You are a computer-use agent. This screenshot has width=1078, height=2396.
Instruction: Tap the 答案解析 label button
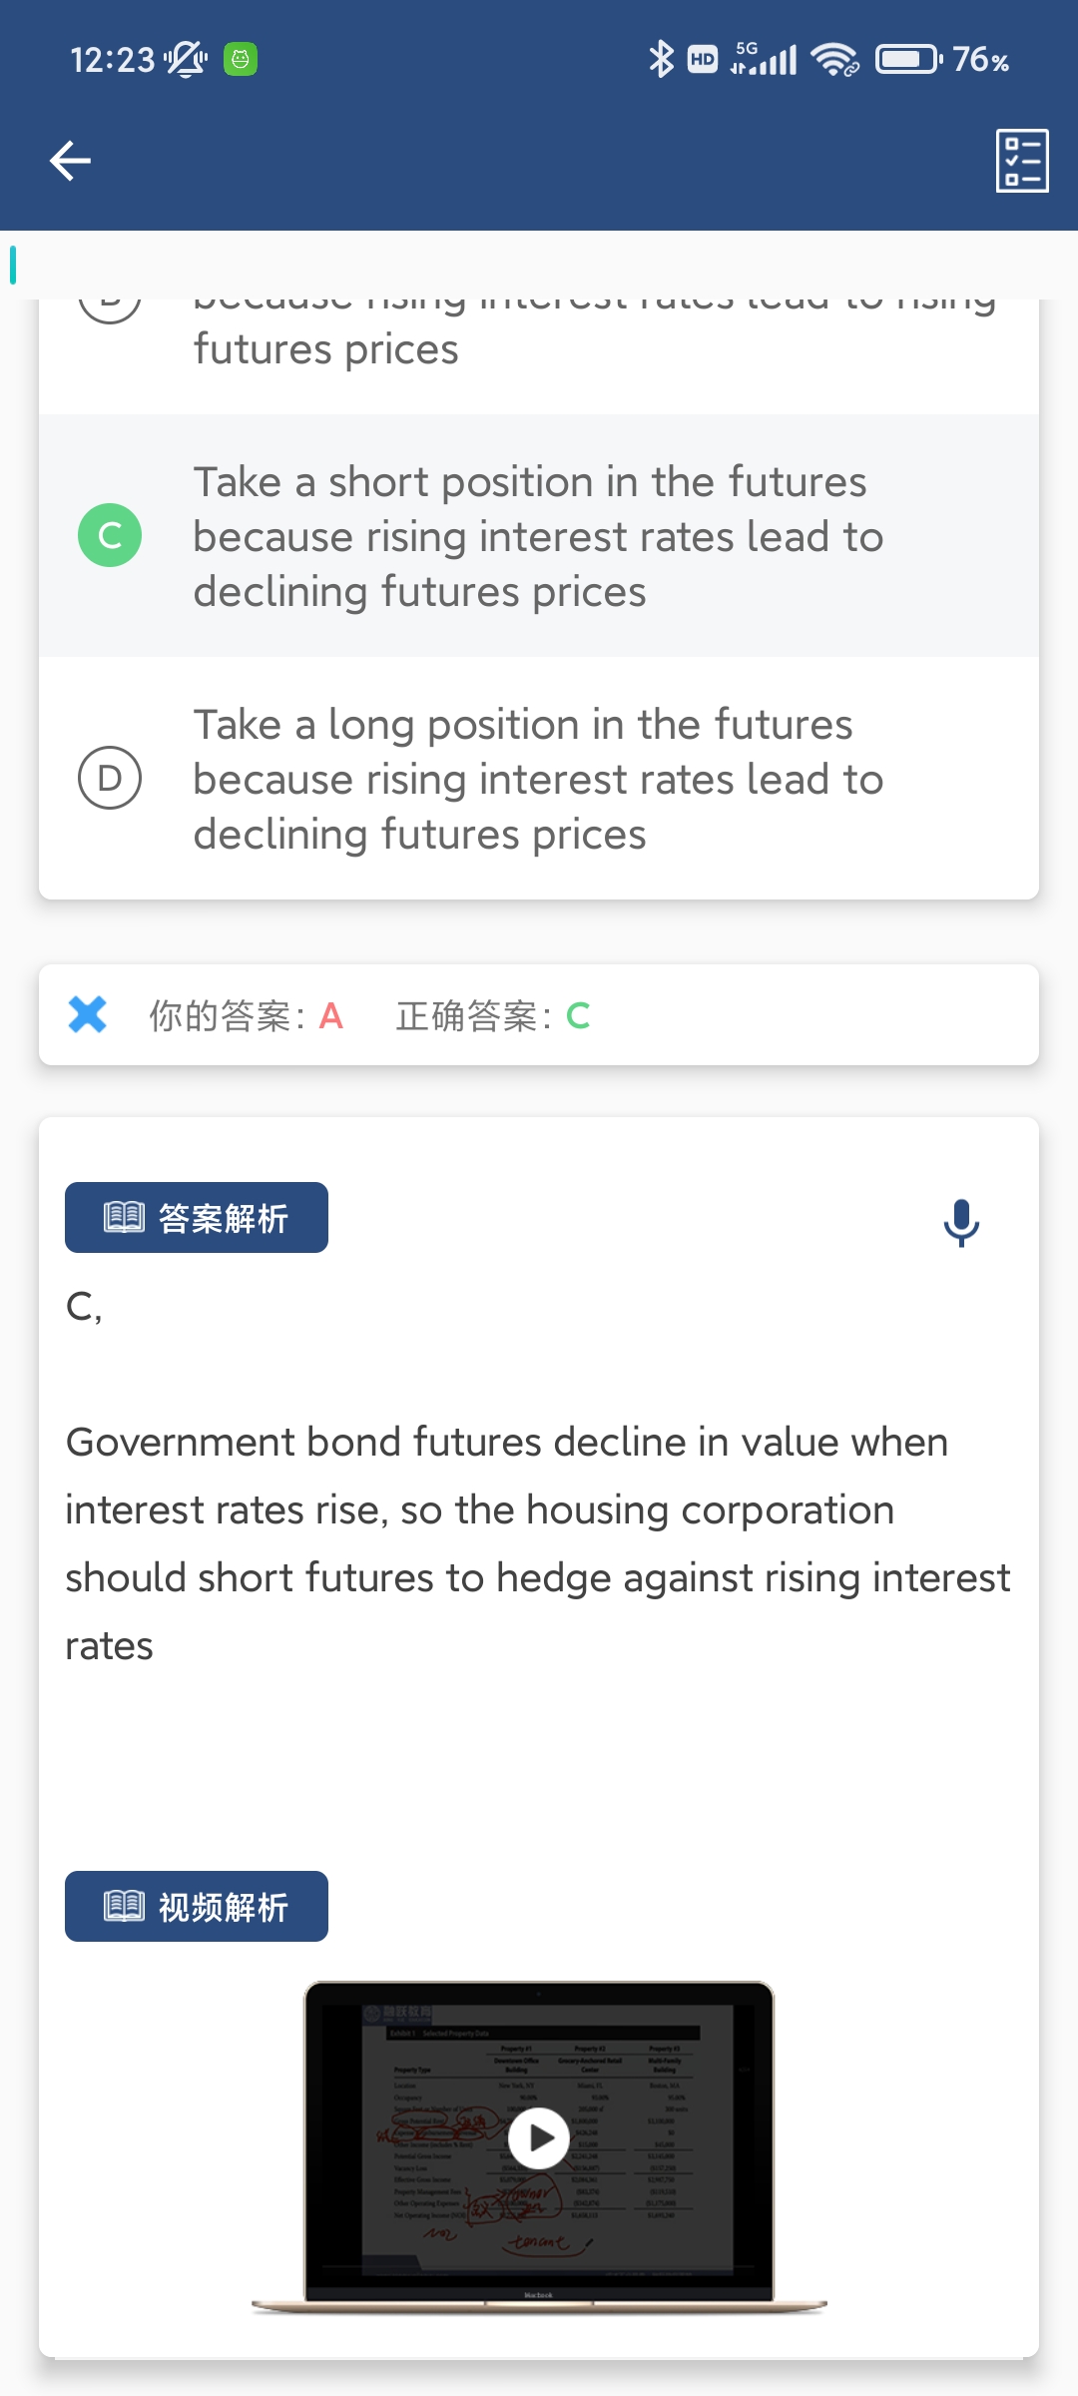point(197,1218)
